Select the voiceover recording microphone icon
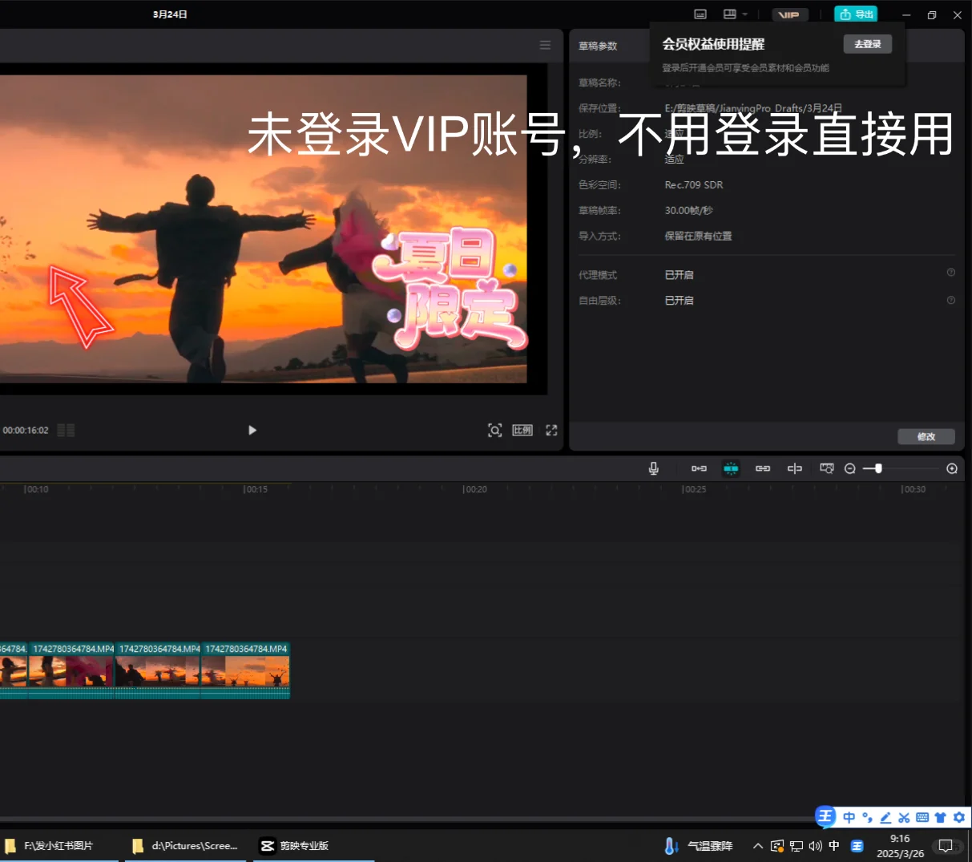 653,468
